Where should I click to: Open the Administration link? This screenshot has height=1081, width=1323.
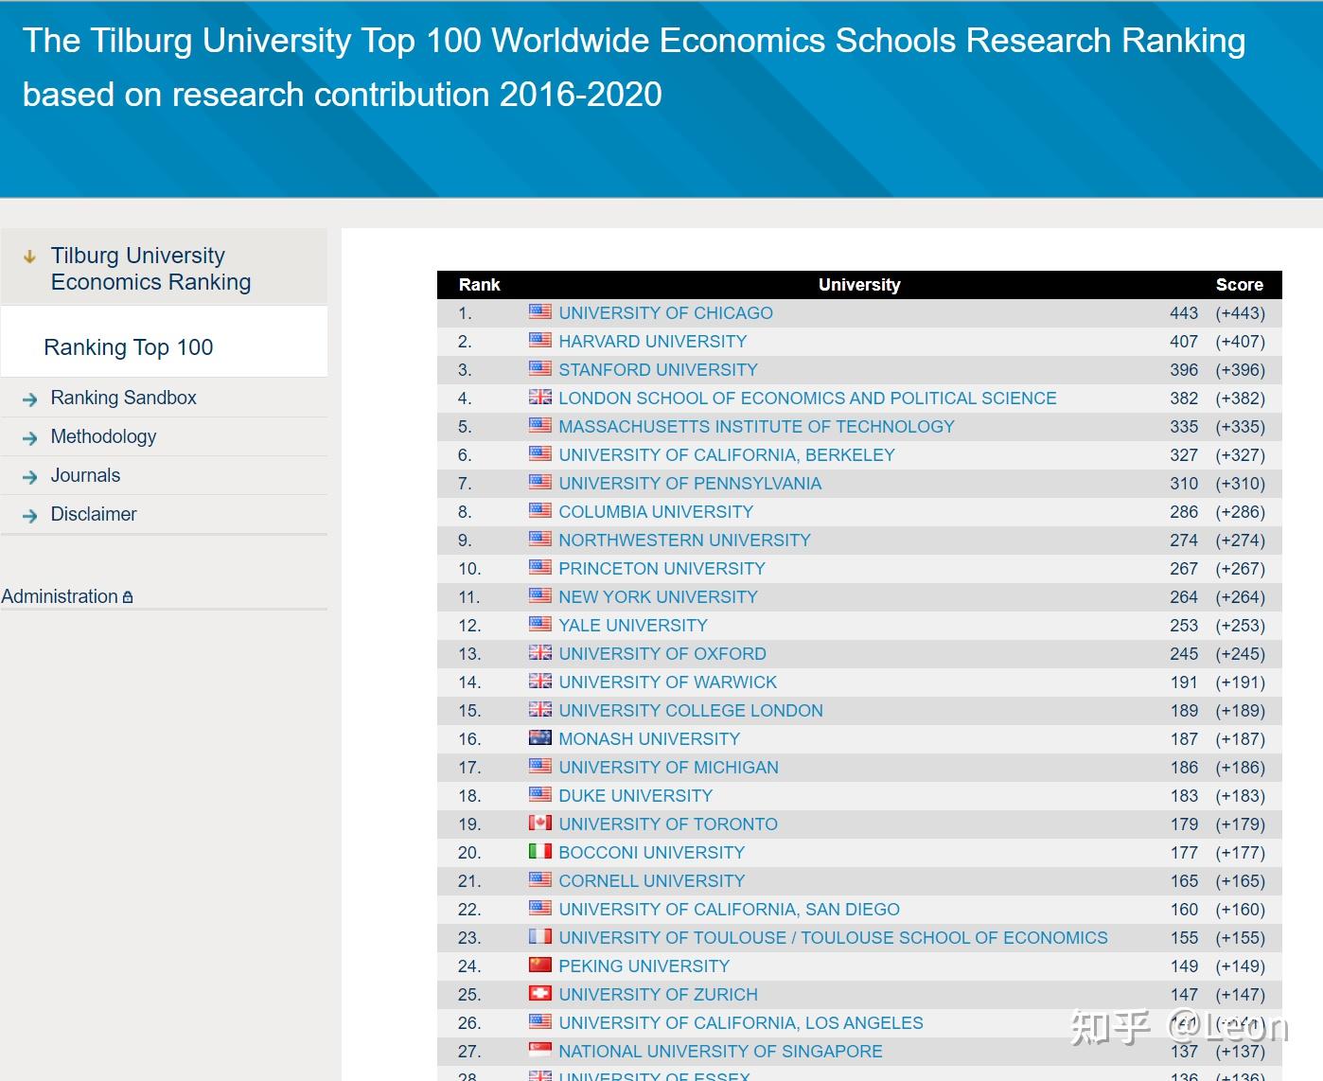(60, 596)
